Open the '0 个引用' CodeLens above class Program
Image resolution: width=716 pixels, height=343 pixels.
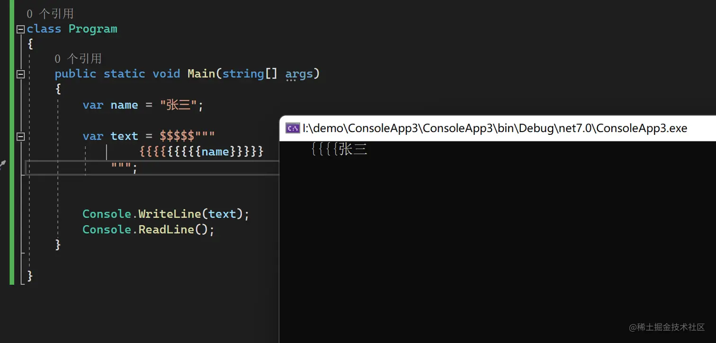(50, 14)
